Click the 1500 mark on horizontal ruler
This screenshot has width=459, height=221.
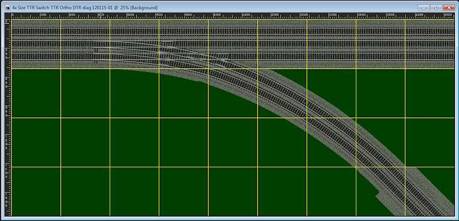point(160,15)
